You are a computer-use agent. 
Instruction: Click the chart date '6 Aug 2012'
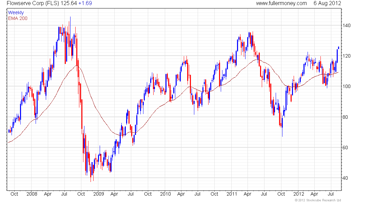(327, 3)
